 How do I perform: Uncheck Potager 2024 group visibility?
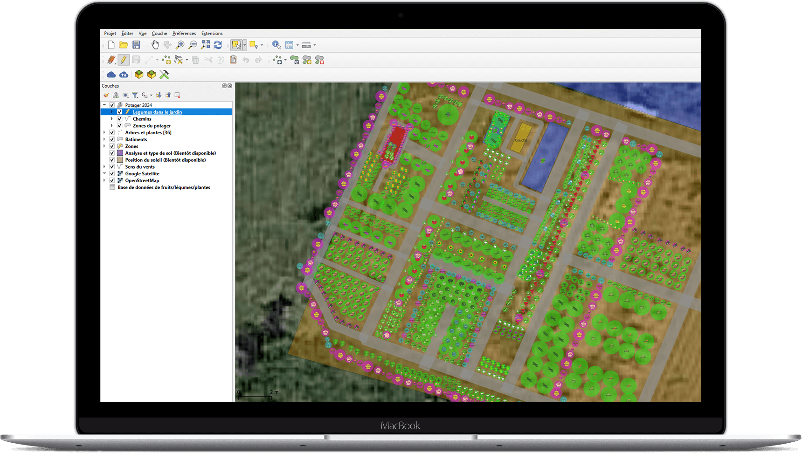[x=112, y=105]
